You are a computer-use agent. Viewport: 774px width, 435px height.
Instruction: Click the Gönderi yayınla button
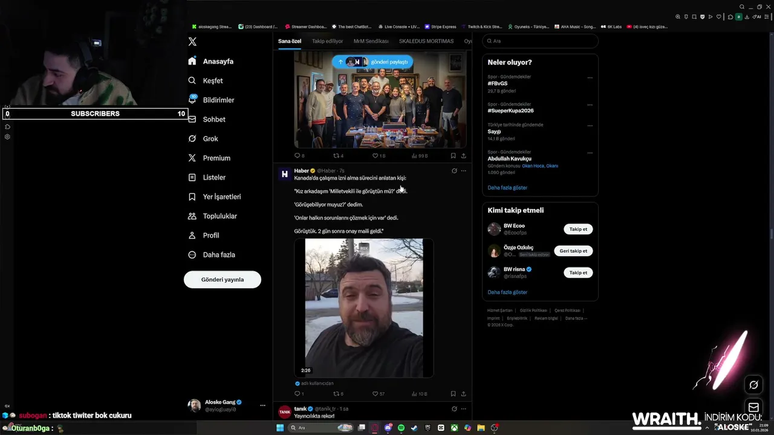pos(223,280)
